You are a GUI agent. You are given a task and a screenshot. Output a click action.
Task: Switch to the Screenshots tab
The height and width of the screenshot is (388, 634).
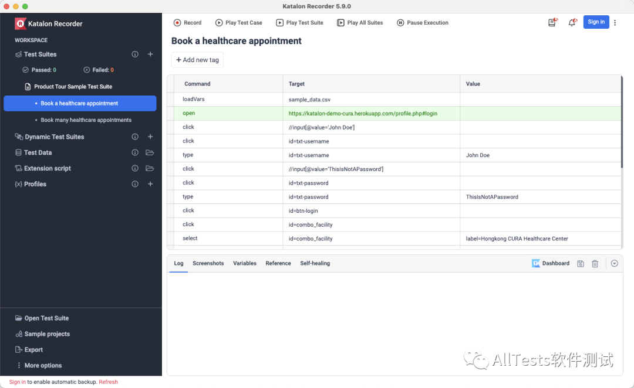208,264
